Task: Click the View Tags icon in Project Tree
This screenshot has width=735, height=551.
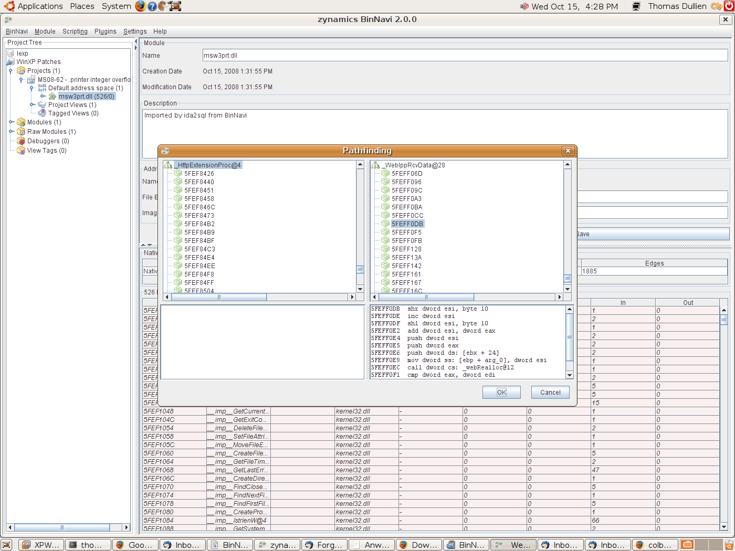Action: (21, 151)
